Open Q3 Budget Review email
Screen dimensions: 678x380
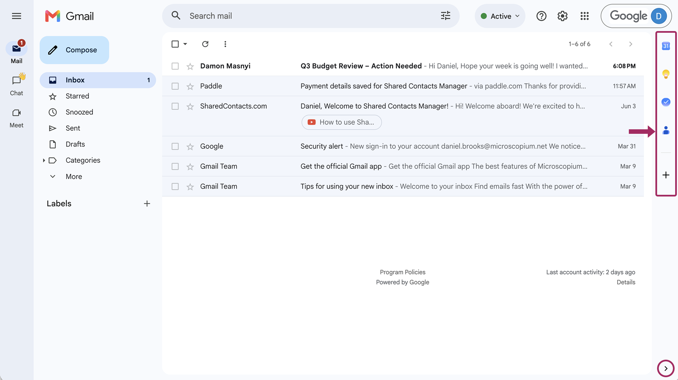(x=403, y=66)
